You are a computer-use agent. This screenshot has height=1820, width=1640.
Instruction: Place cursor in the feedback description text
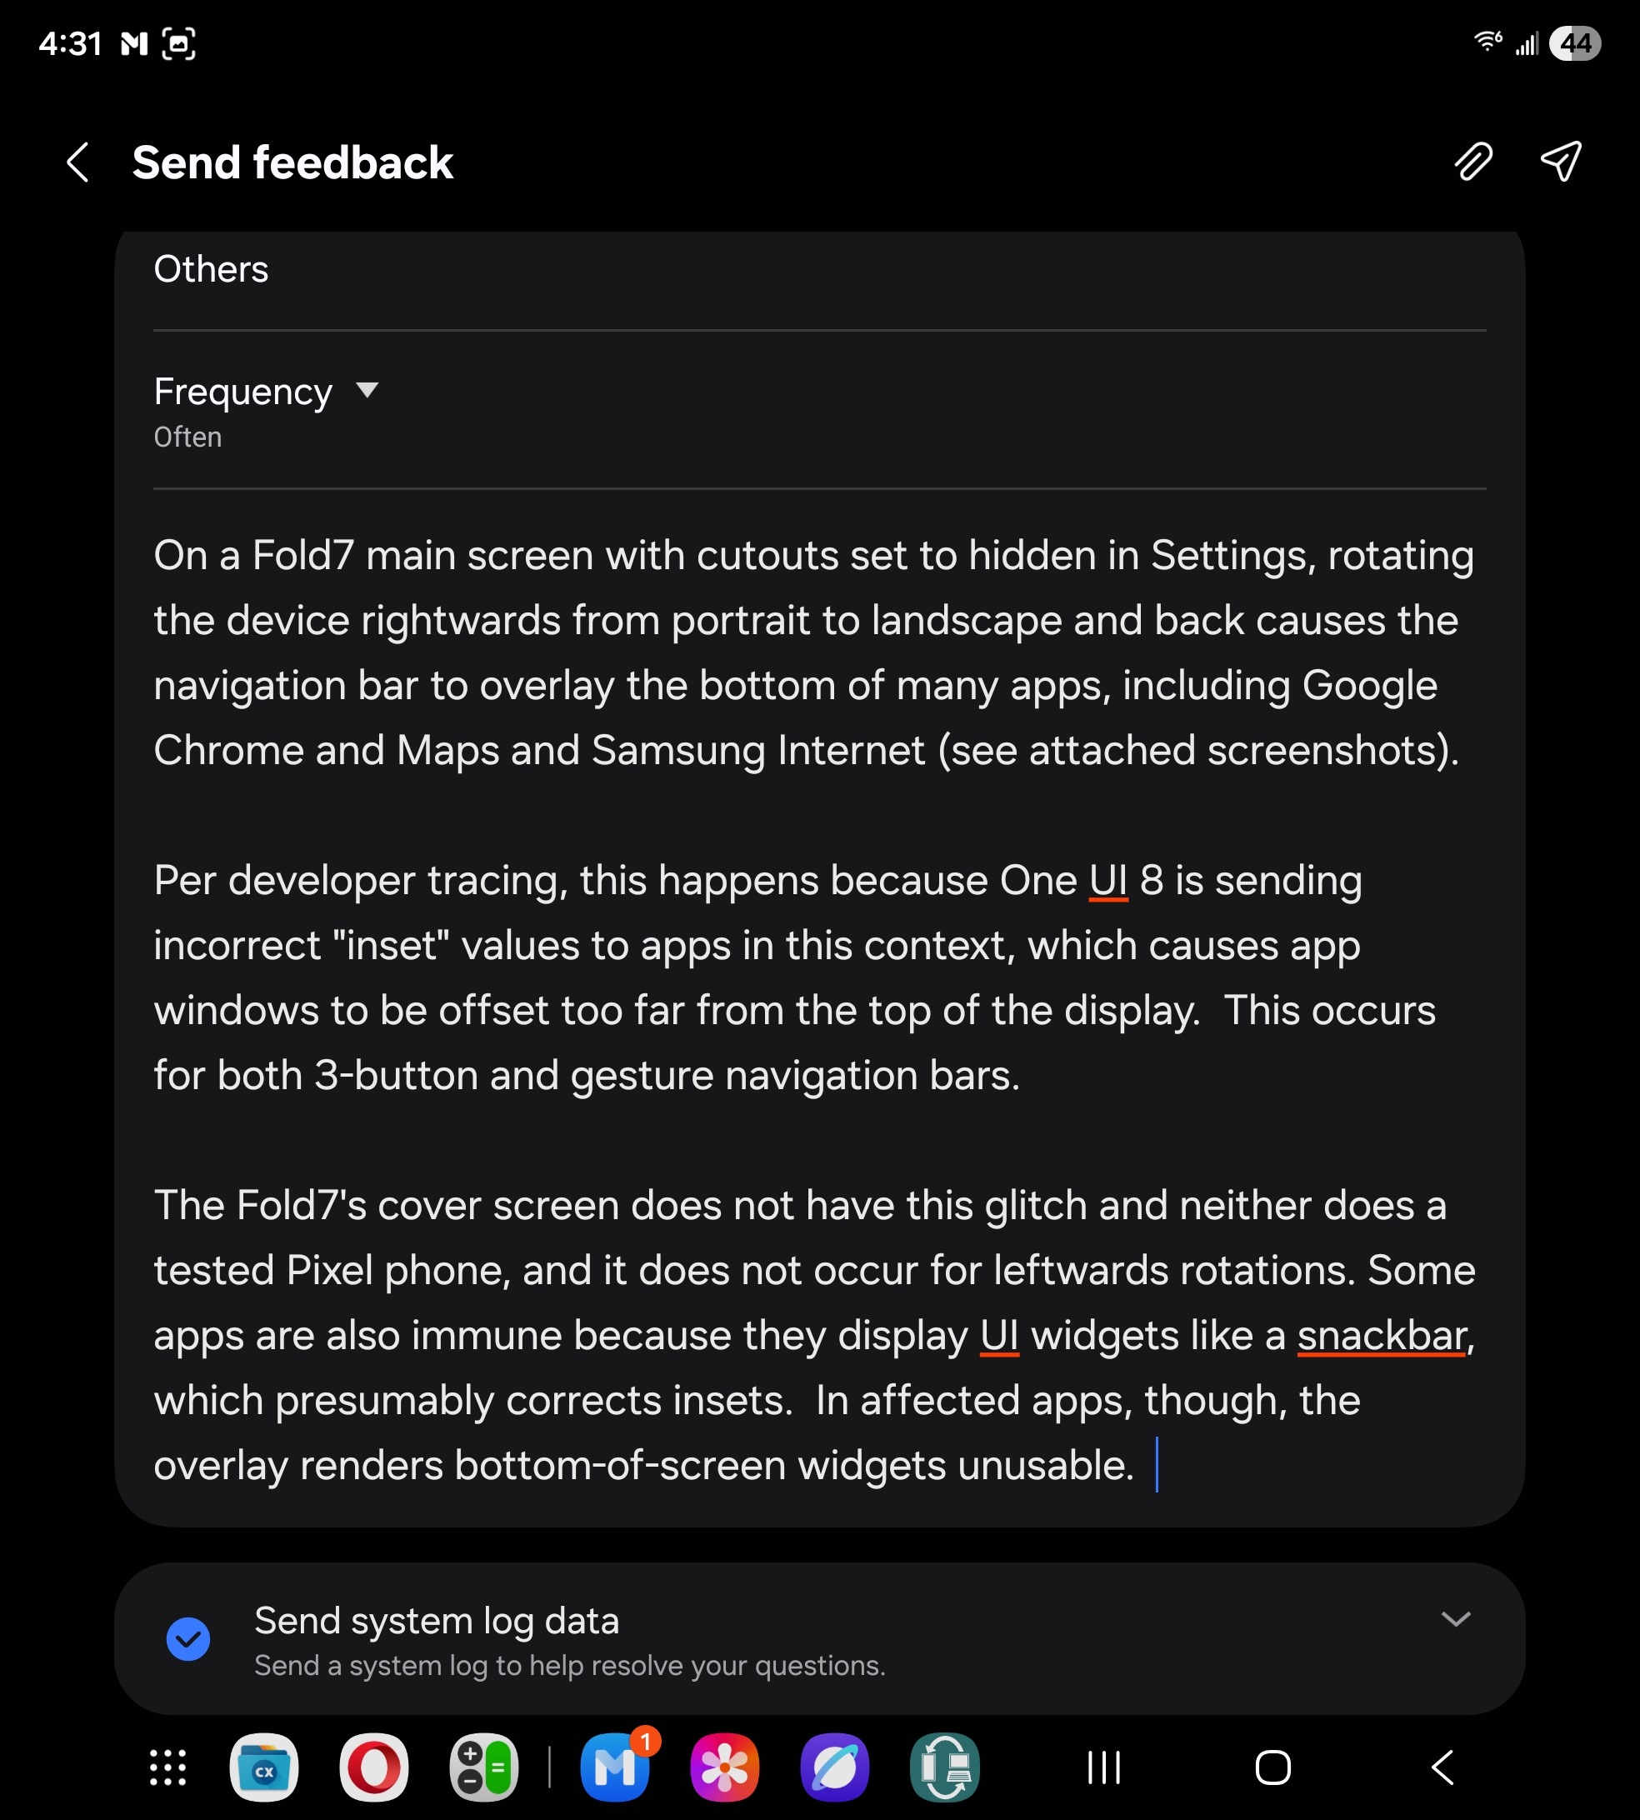(811, 1009)
